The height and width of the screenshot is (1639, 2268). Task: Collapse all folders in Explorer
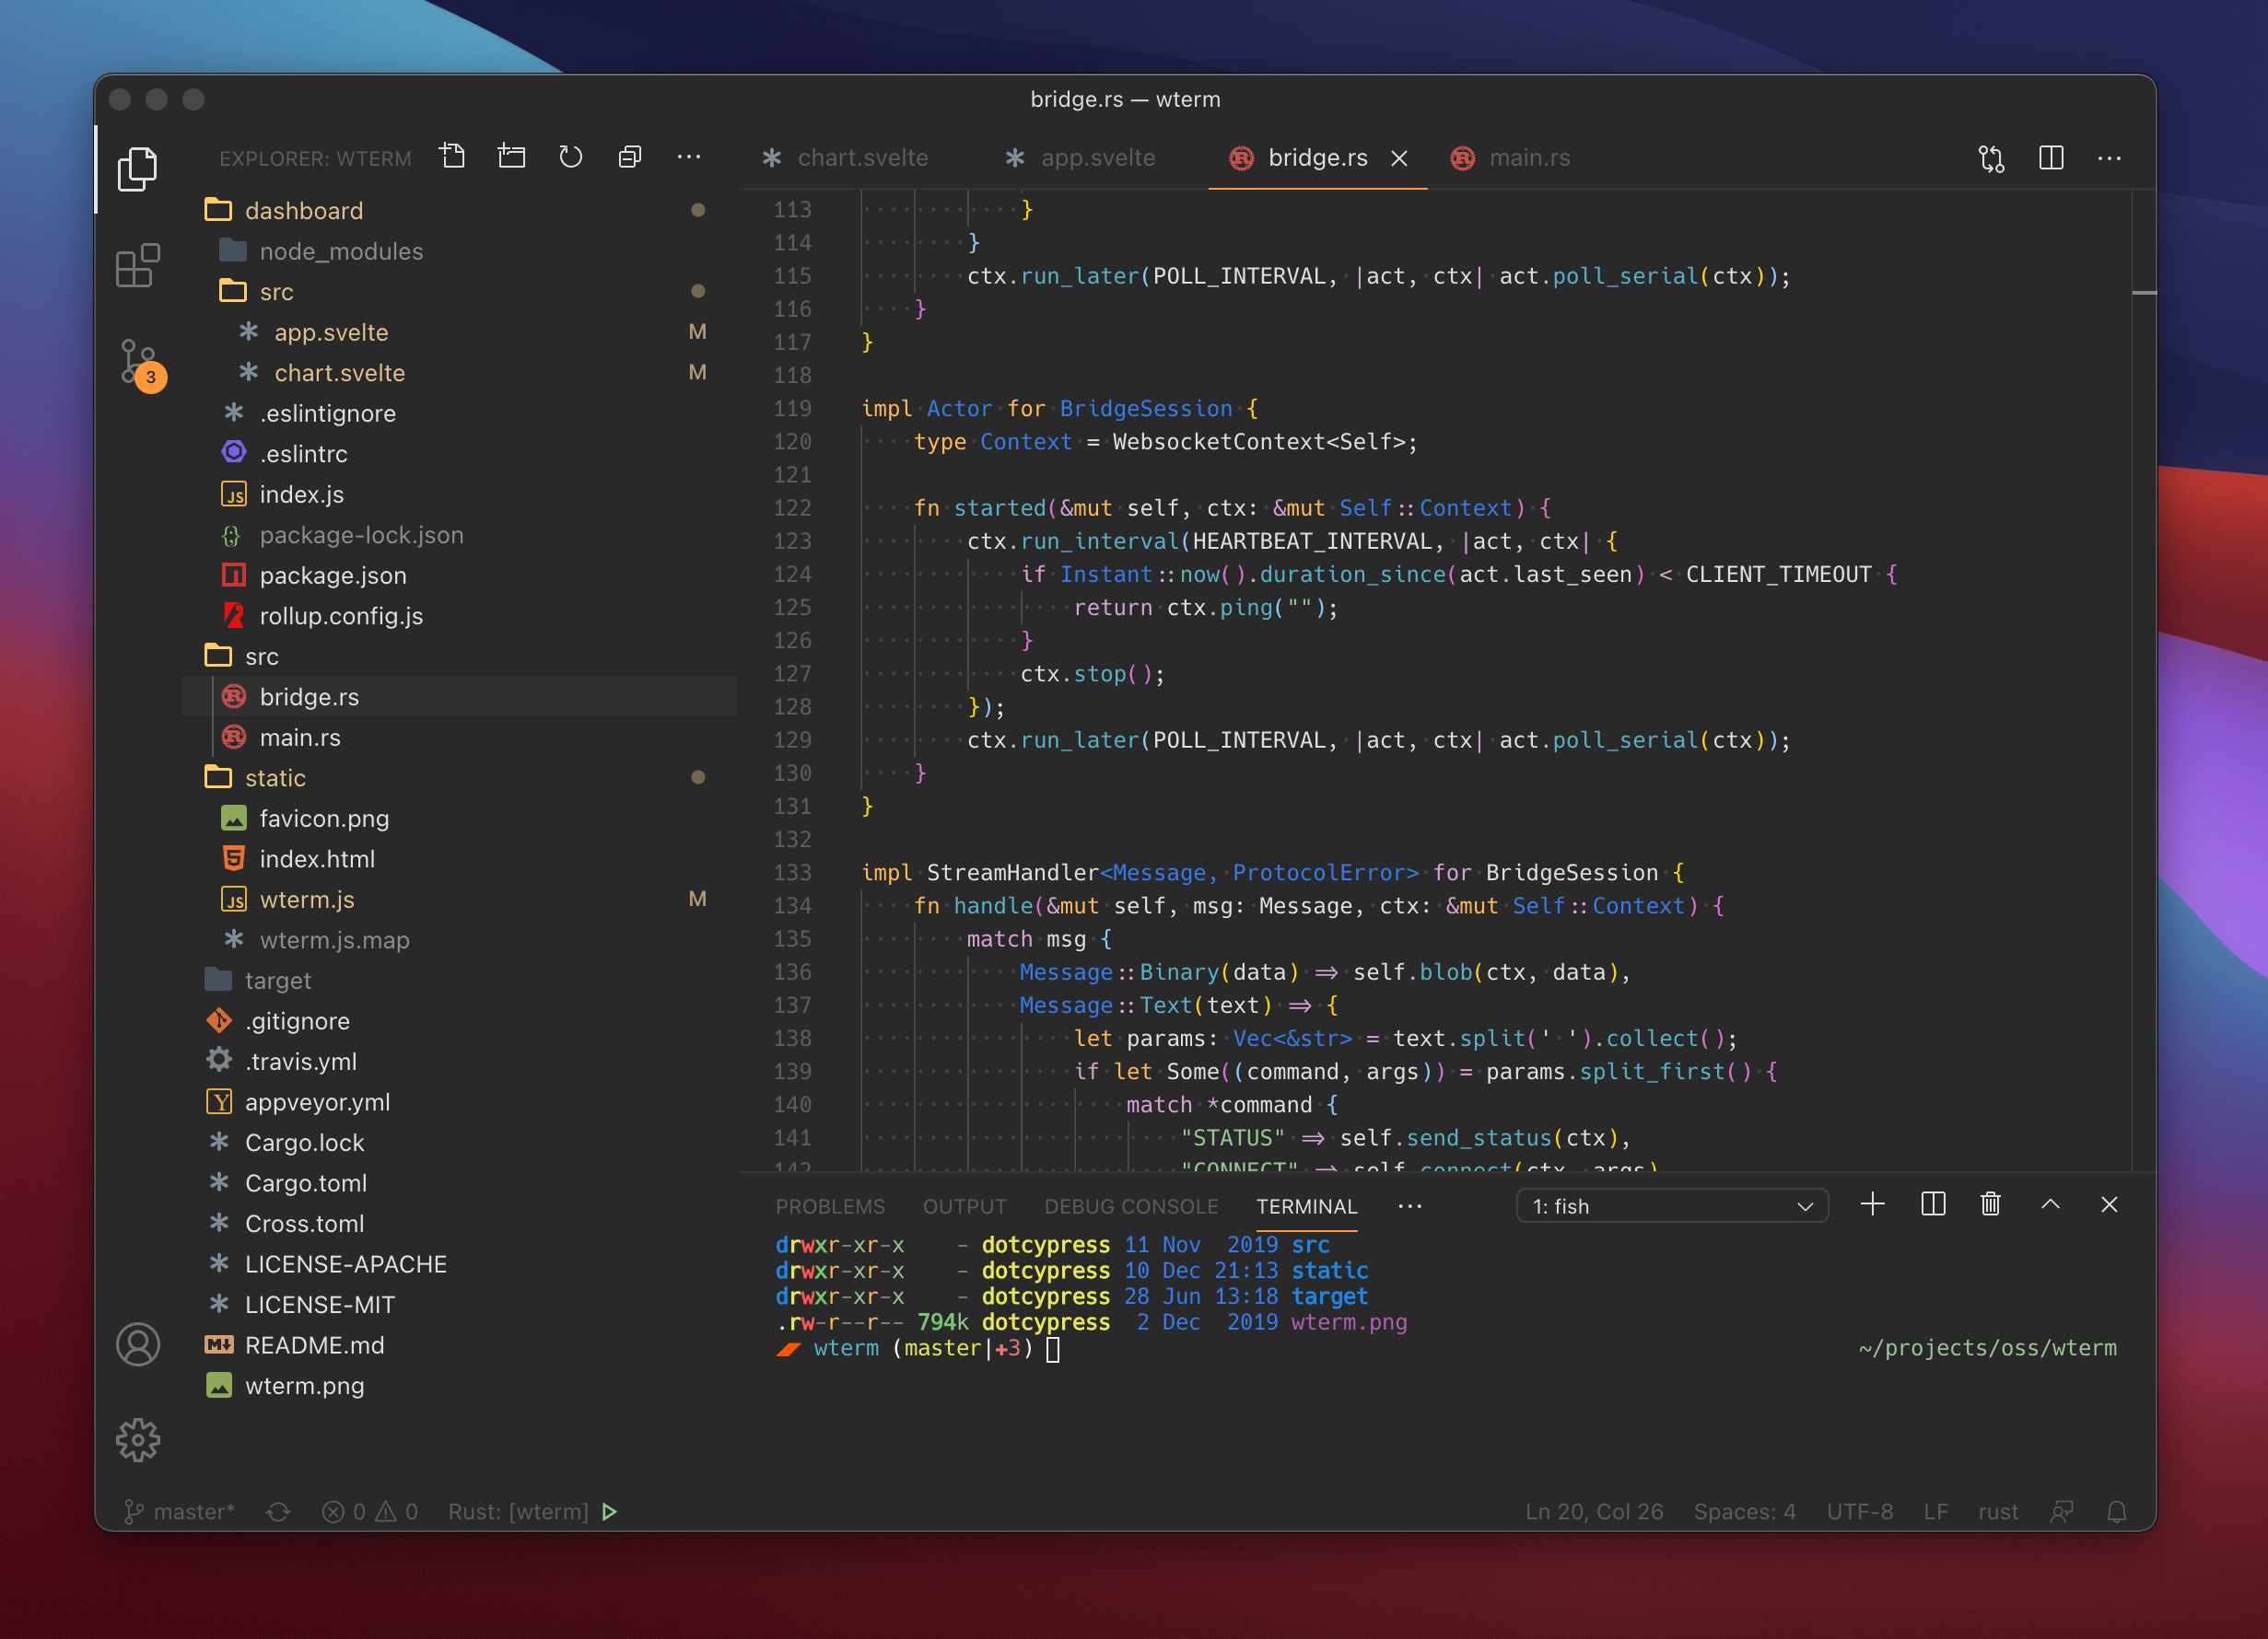630,157
